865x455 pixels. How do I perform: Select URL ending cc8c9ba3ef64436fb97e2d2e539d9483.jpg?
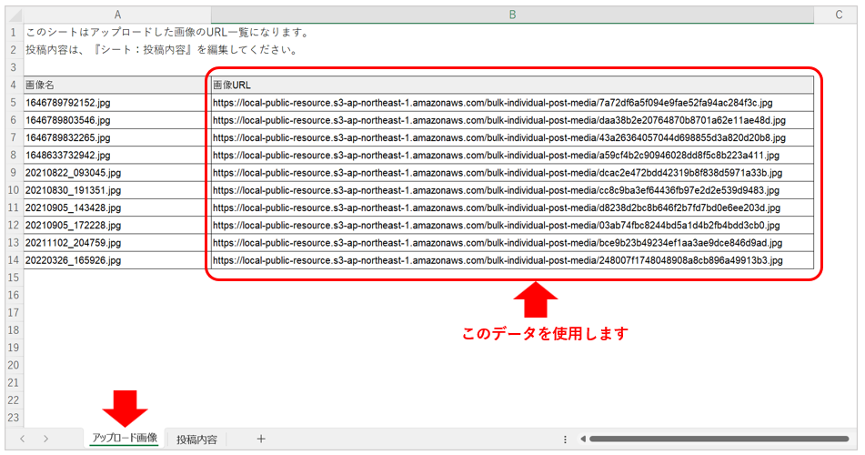click(512, 190)
